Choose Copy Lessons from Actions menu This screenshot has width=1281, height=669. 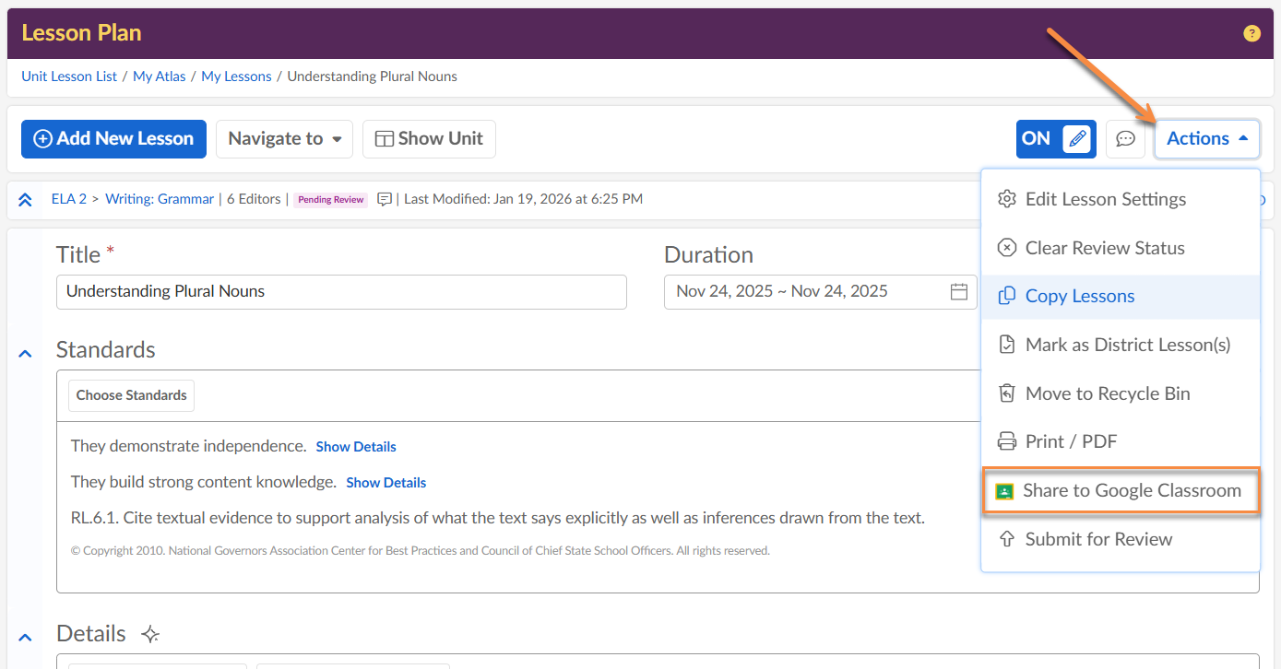pos(1079,297)
